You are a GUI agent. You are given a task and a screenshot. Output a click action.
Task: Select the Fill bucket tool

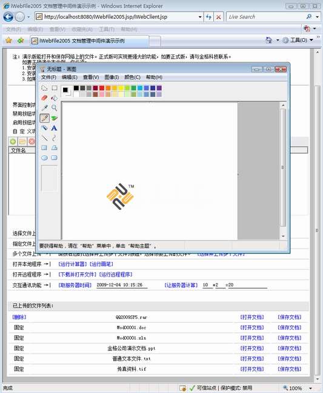[54, 98]
